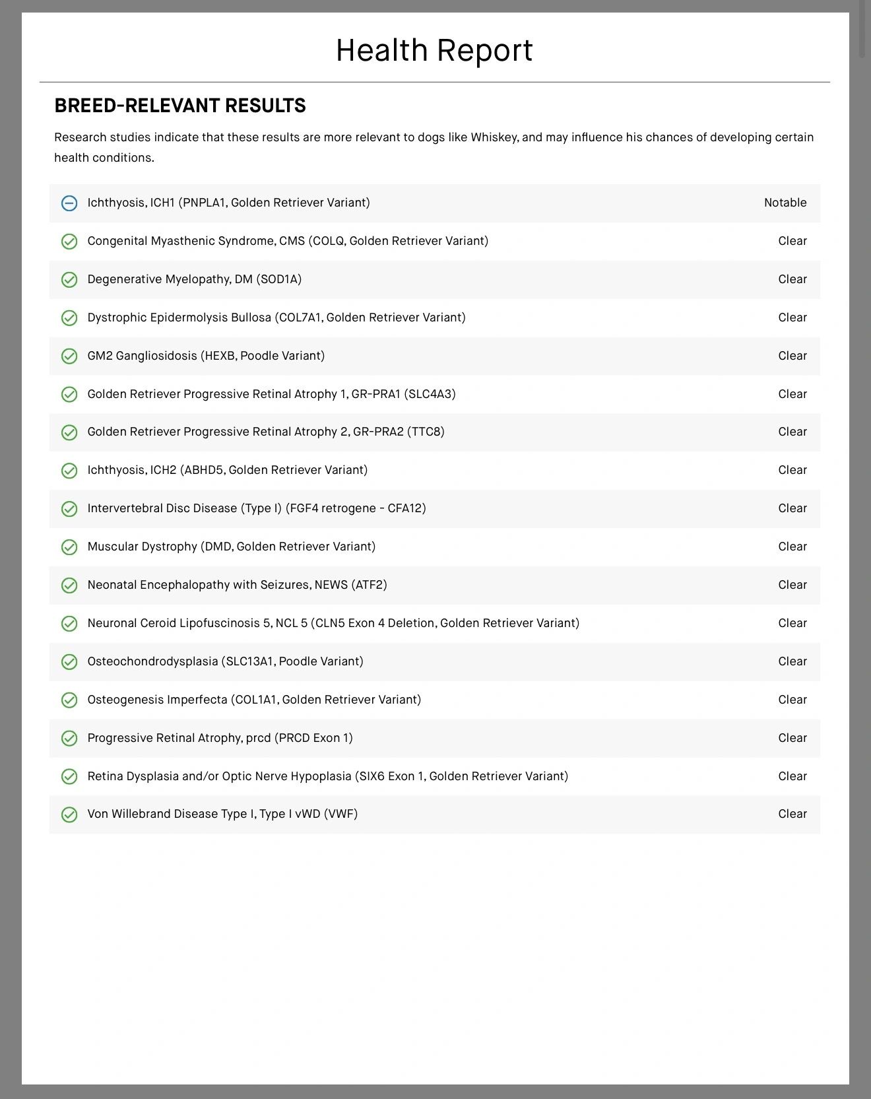Open Golden Retriever Progressive Retinal Atrophy 1 result
This screenshot has width=871, height=1099.
click(x=271, y=394)
